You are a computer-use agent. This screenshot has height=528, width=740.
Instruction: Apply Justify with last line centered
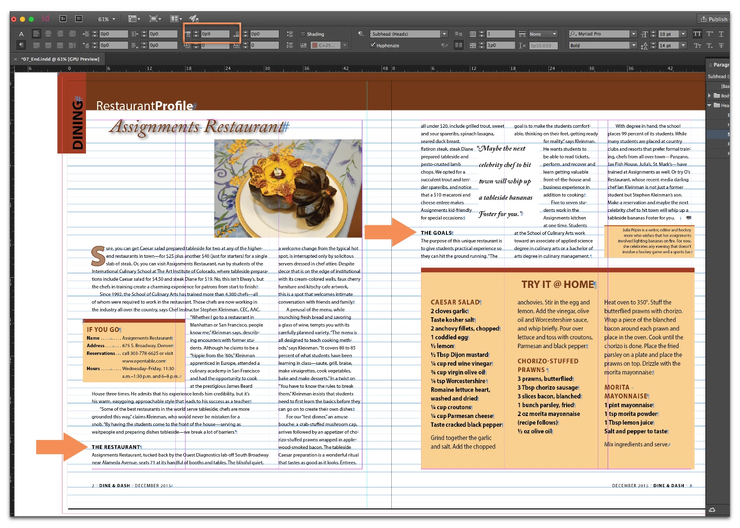48,45
